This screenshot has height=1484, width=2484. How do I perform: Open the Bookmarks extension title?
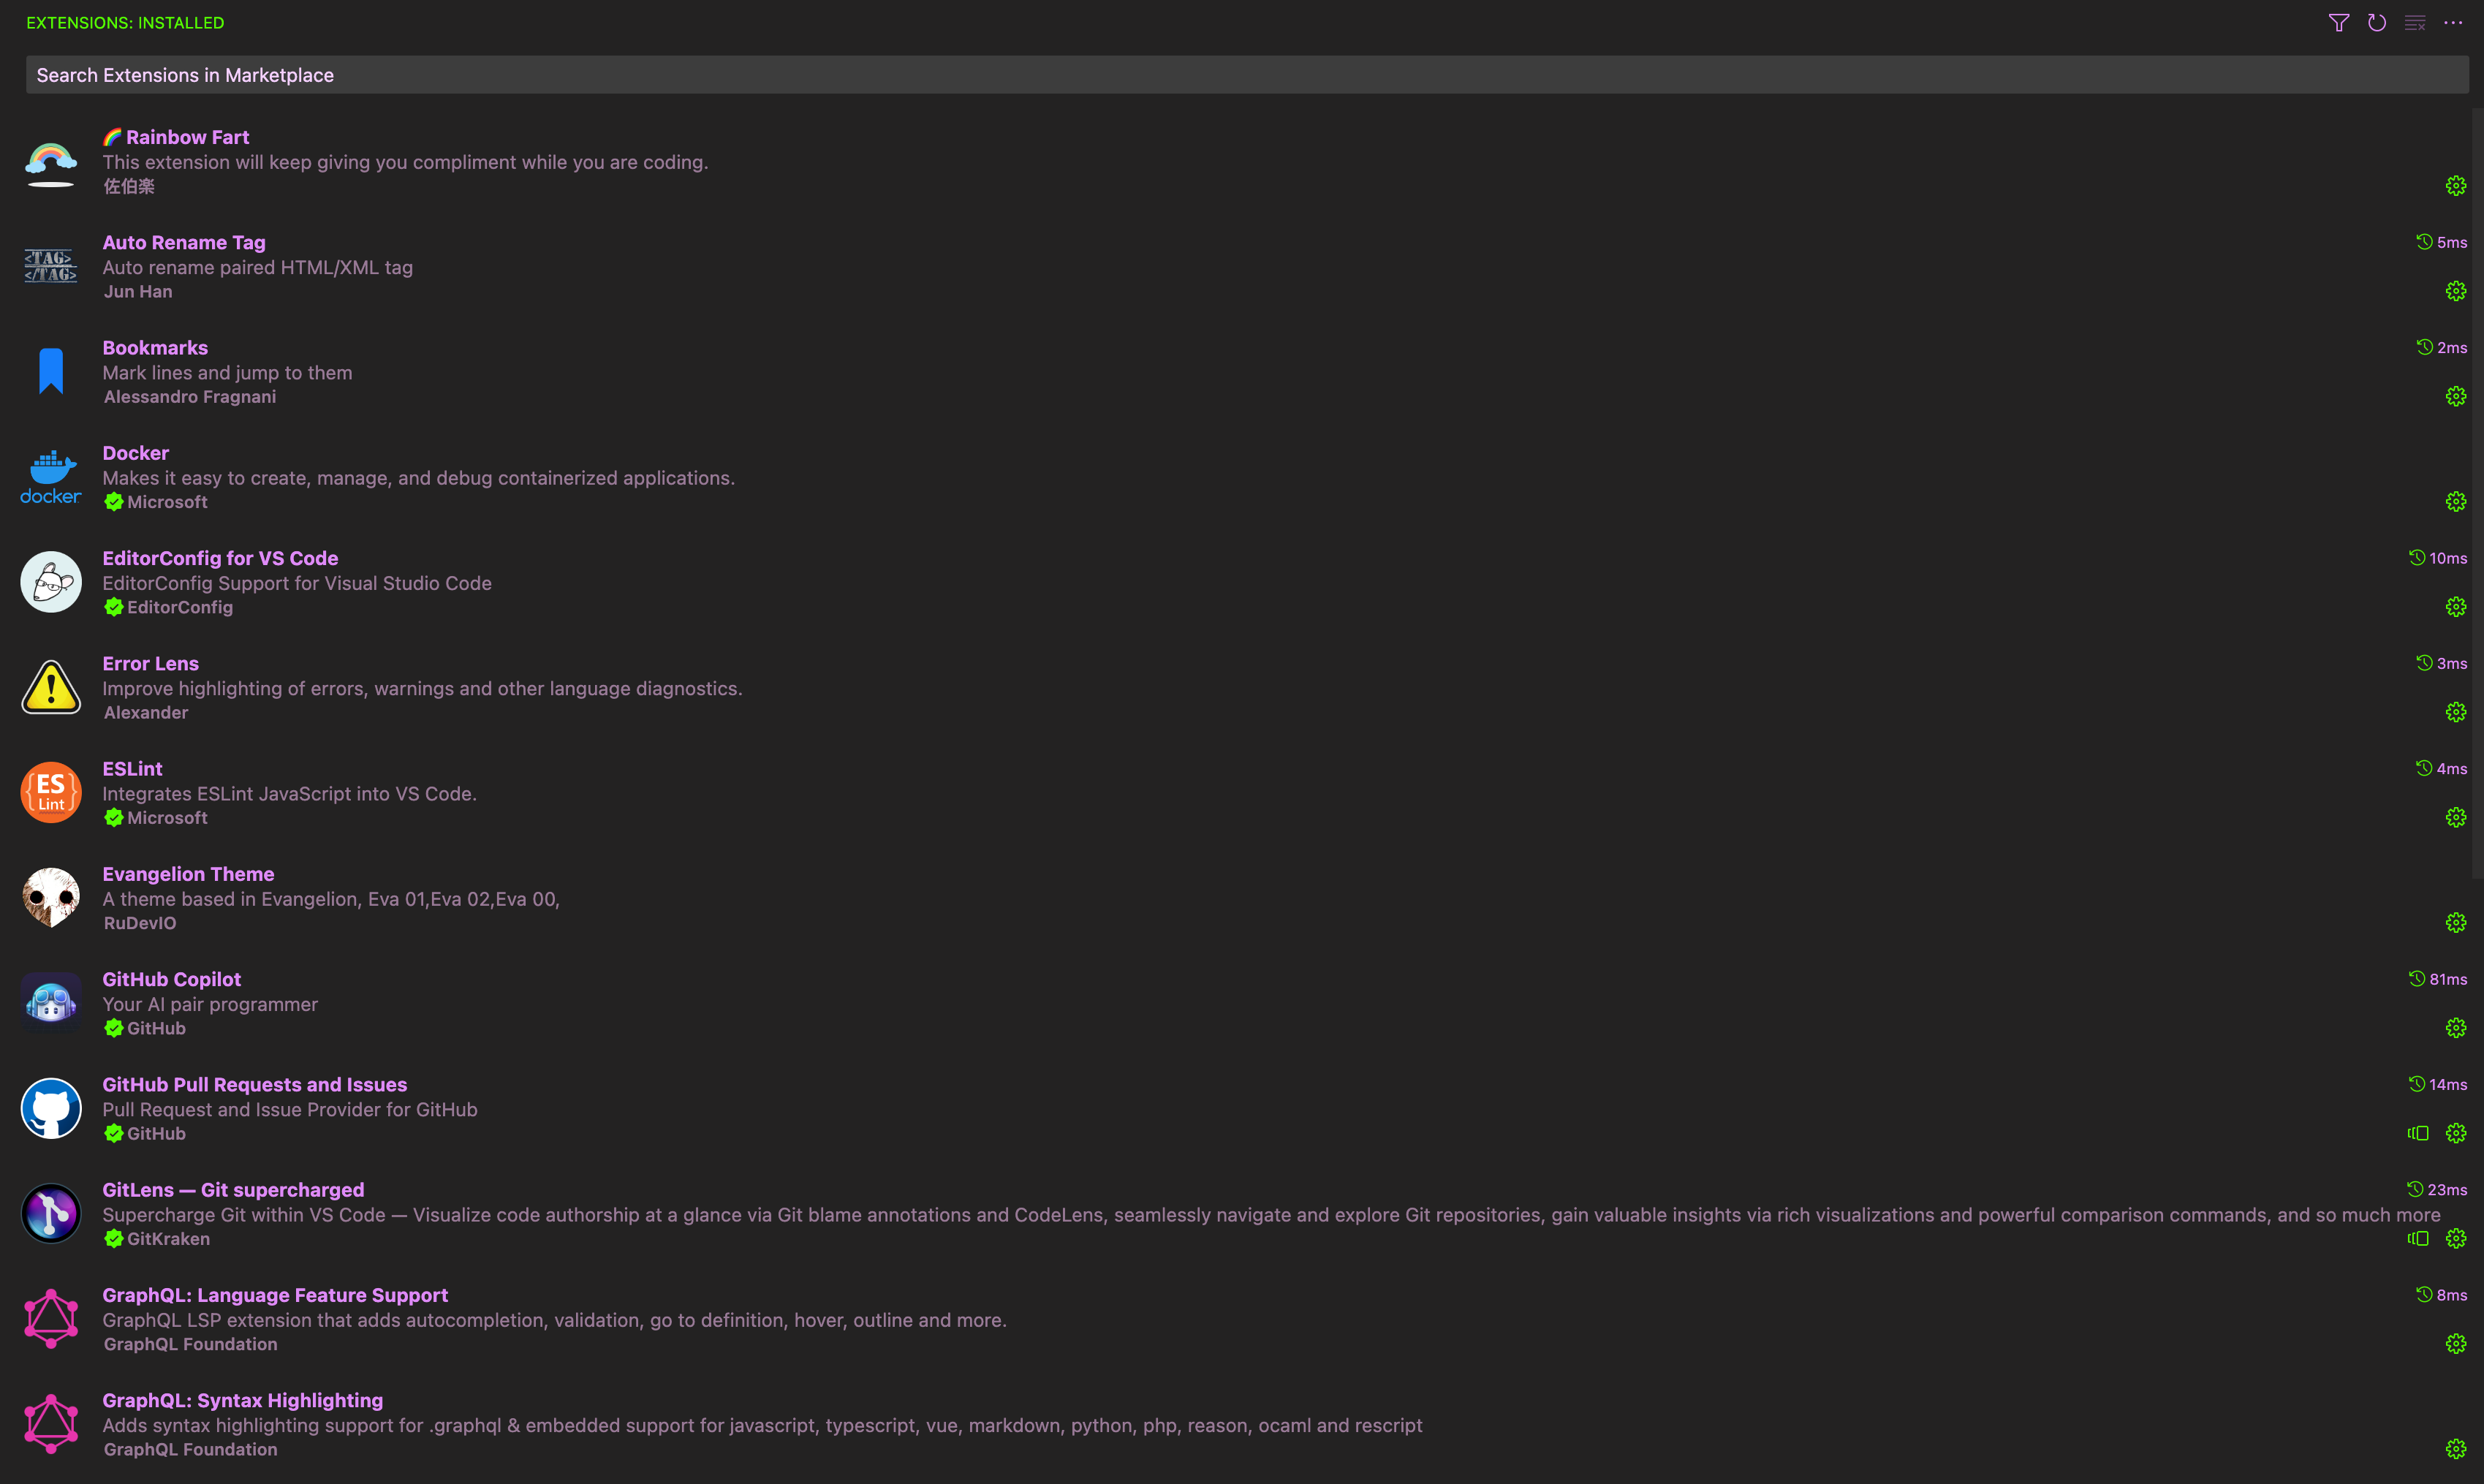pos(155,348)
